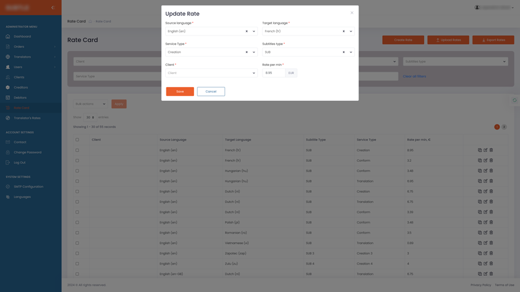Close the Update Rate dialog

coord(352,12)
